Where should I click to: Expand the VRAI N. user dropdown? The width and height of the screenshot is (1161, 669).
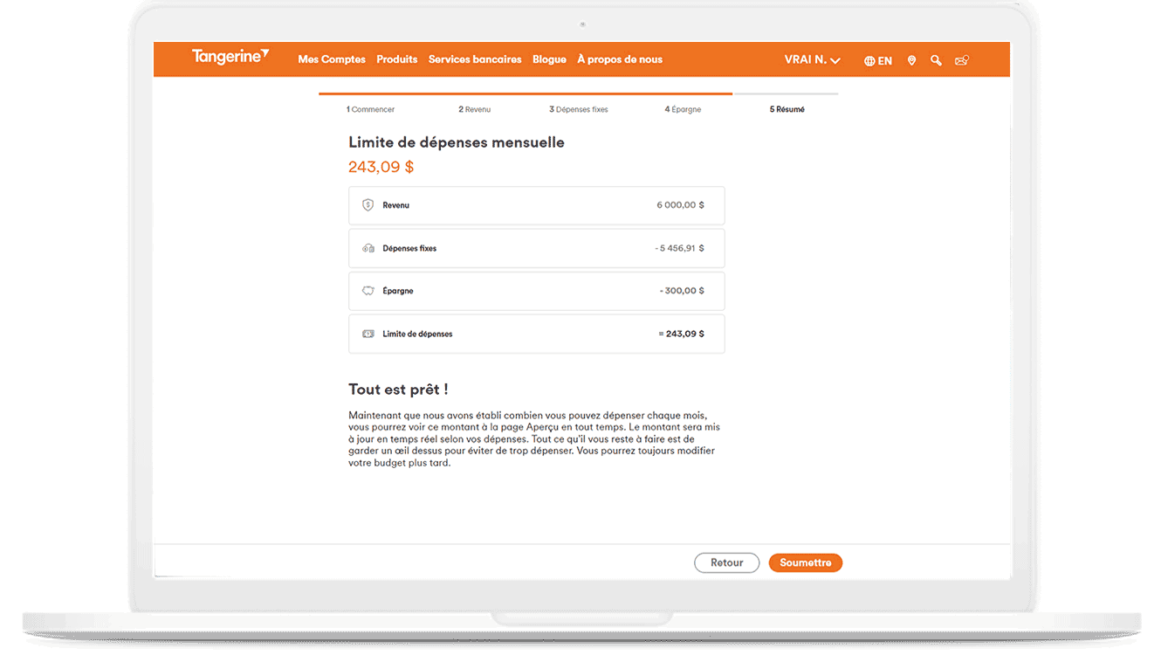pos(812,60)
